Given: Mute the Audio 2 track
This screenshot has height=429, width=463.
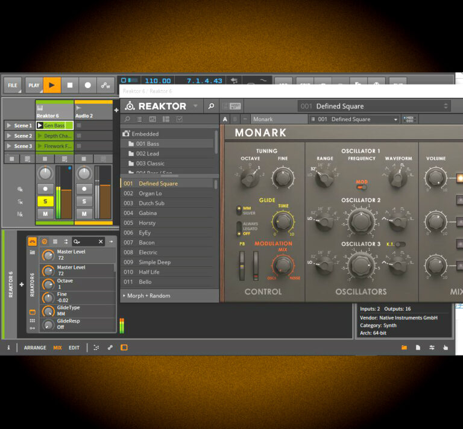Looking at the screenshot, I should click(x=84, y=214).
